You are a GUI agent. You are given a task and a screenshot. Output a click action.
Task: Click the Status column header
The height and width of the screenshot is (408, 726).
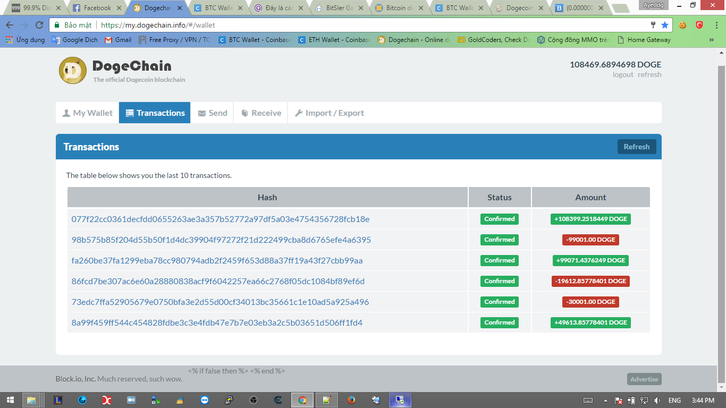[x=500, y=197]
